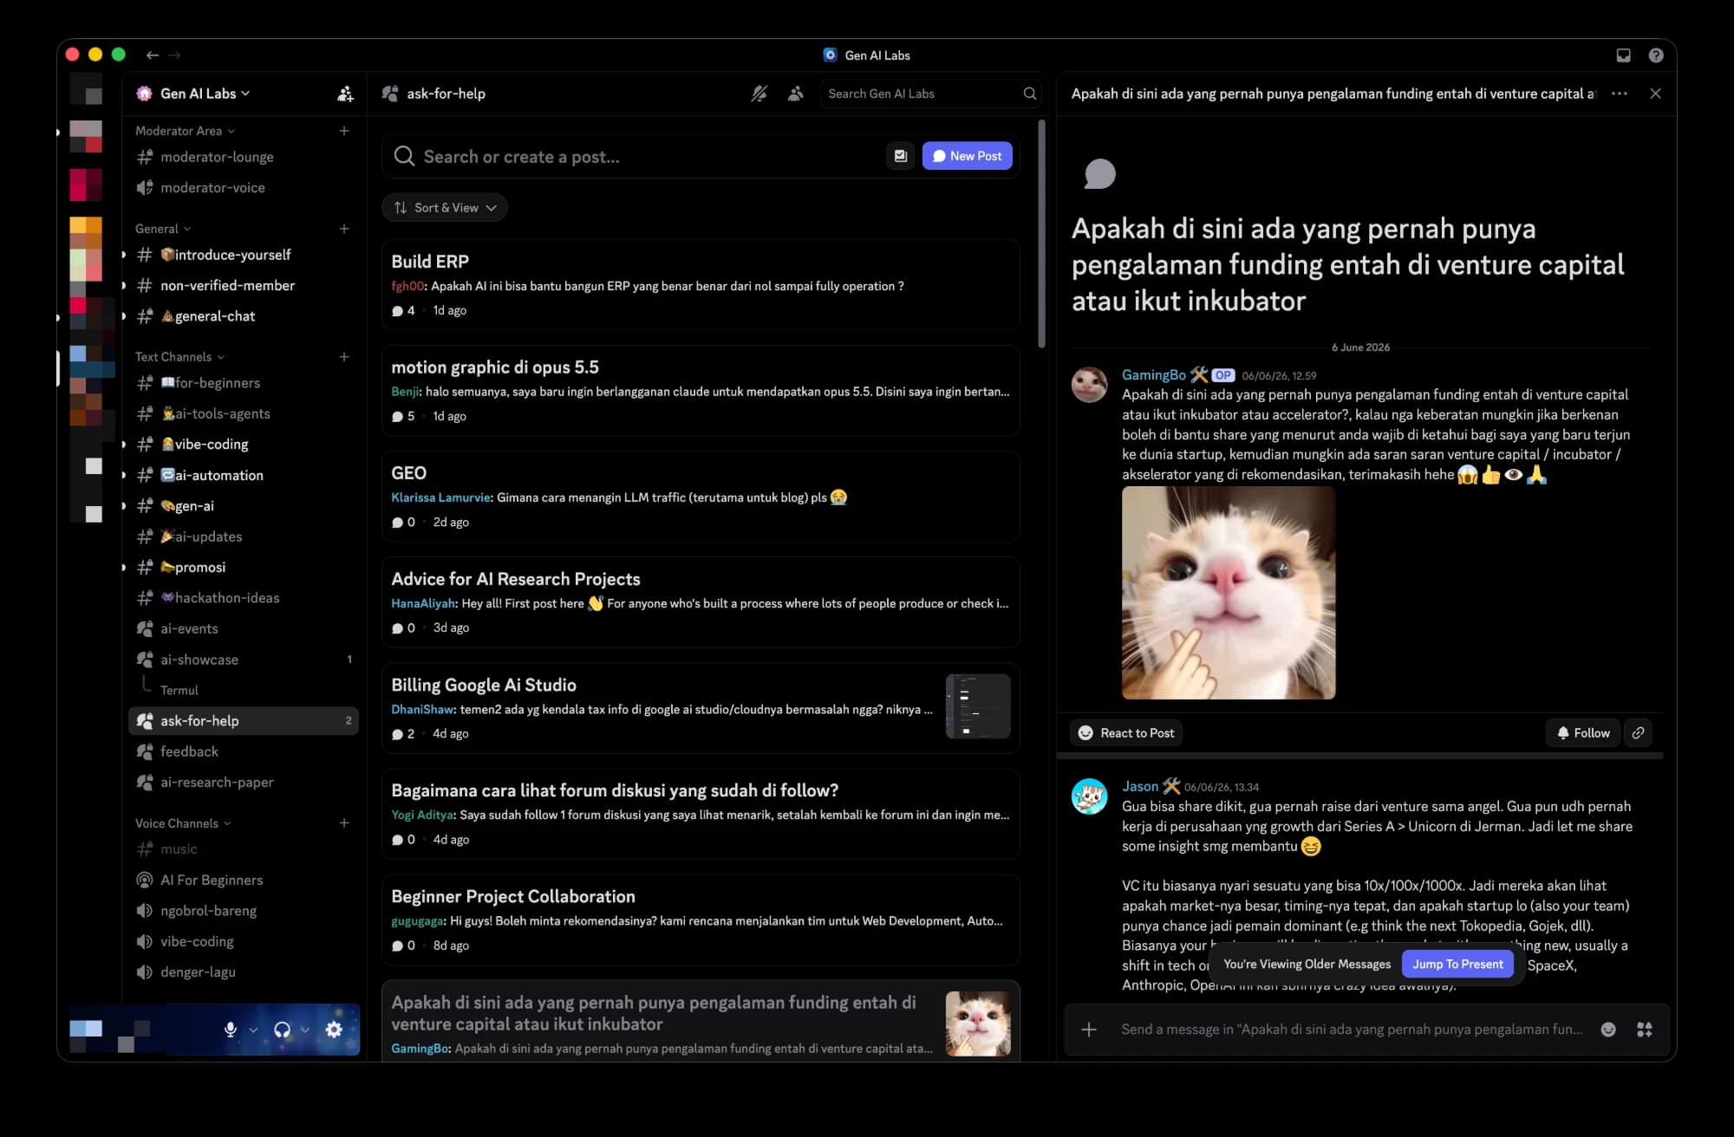Click the back navigation arrow in title bar
The width and height of the screenshot is (1734, 1137).
pyautogui.click(x=153, y=55)
